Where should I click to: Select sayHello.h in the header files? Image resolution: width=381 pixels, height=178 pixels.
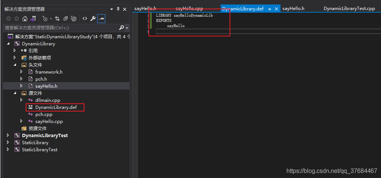point(46,86)
